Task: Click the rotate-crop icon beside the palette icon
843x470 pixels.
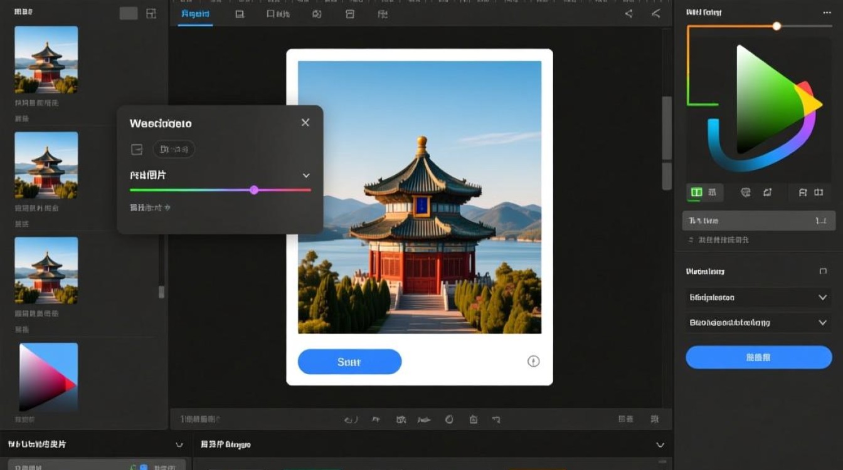Action: coord(767,192)
